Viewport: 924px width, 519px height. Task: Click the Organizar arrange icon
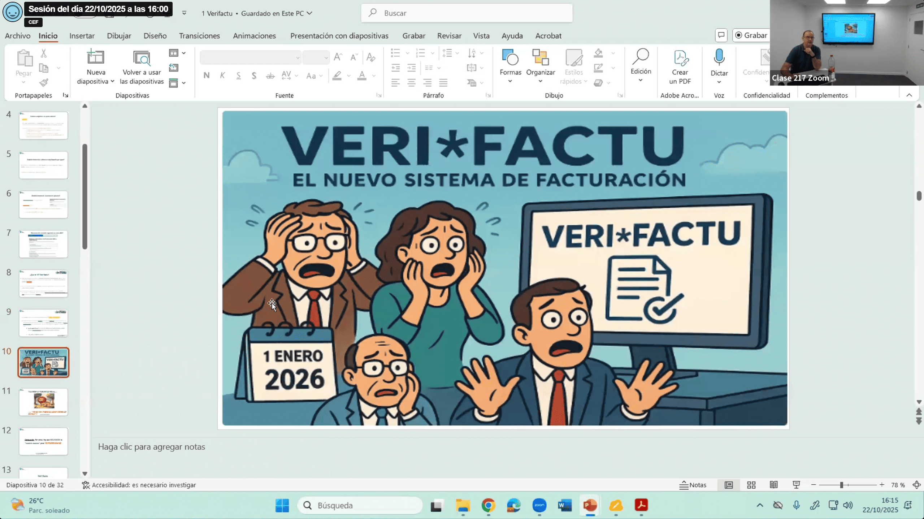point(540,58)
